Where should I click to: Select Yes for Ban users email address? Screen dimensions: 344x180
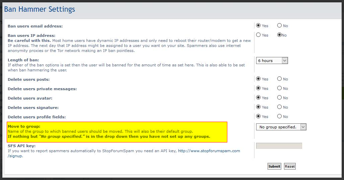pos(259,25)
